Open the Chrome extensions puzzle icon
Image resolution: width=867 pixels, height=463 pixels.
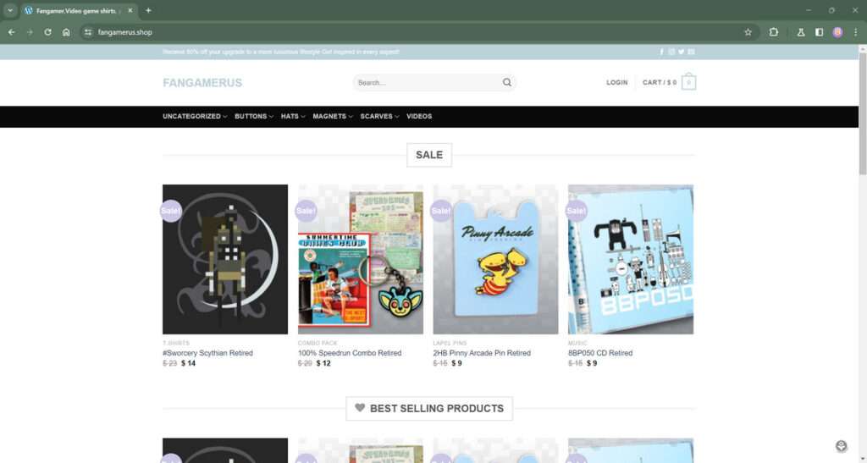[x=774, y=32]
